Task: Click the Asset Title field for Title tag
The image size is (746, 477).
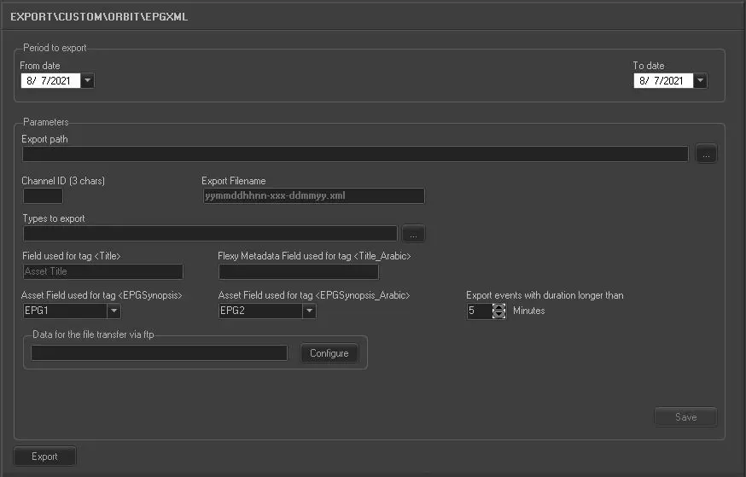Action: click(102, 272)
